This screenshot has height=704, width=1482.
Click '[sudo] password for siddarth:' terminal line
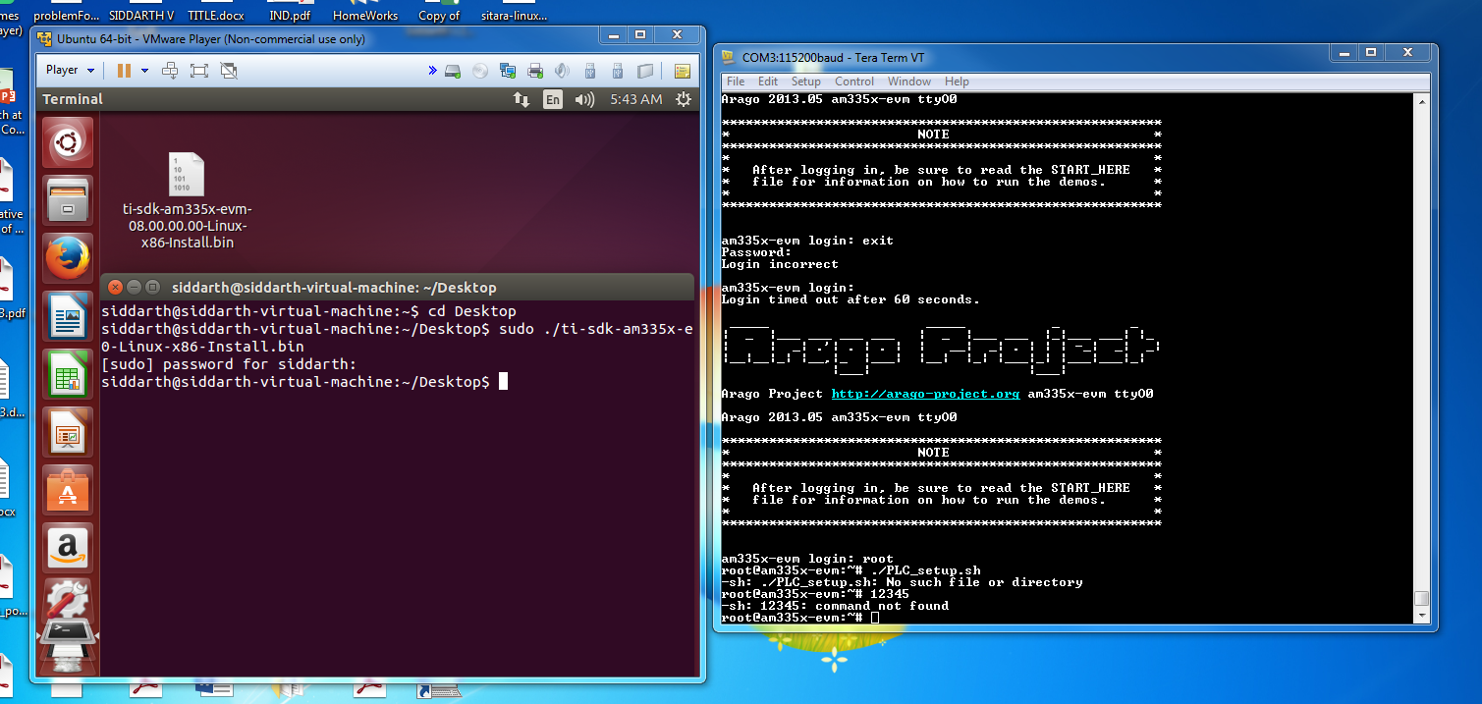(228, 364)
